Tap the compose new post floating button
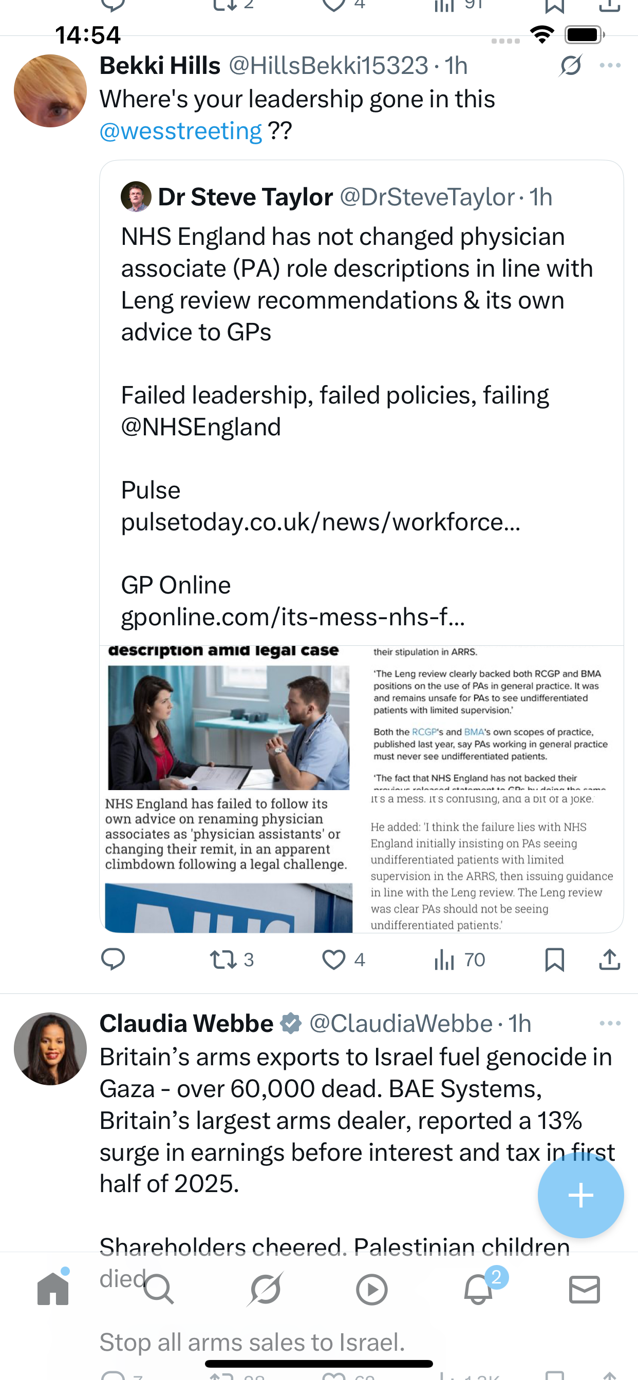Screen dimensions: 638x1380 (x=580, y=1196)
